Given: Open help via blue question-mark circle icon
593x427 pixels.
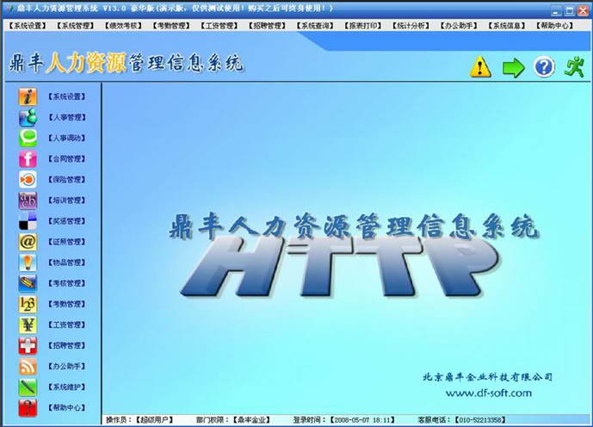Looking at the screenshot, I should coord(544,67).
